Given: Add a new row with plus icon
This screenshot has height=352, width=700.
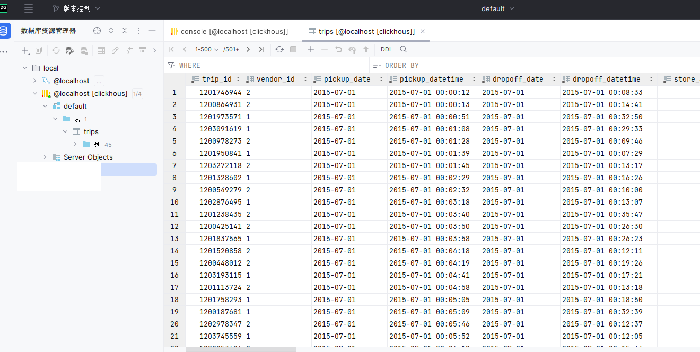Looking at the screenshot, I should (x=311, y=49).
